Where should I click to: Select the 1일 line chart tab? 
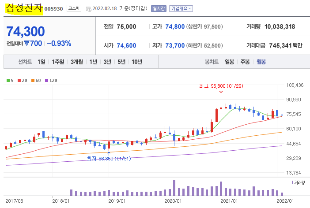42,62
